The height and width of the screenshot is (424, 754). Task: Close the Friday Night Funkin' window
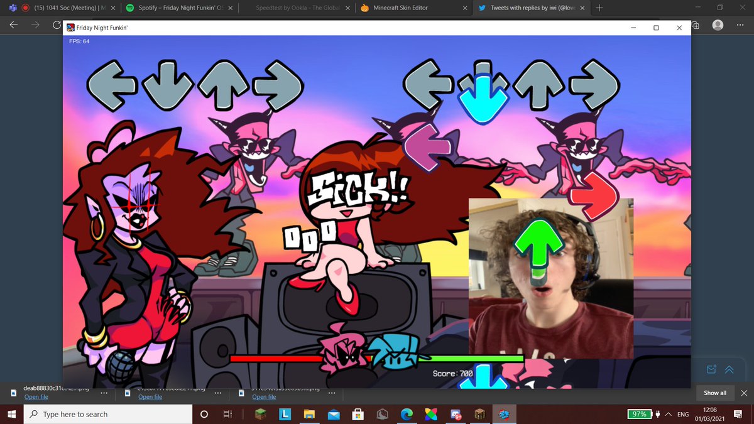click(679, 28)
